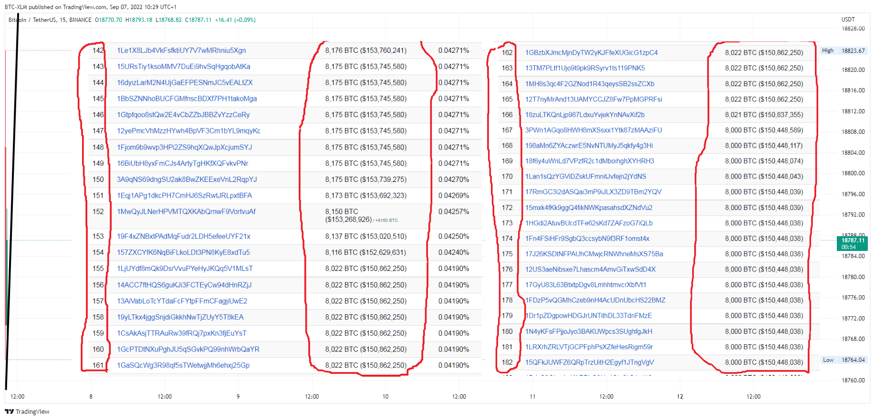Open address 1GBzbXJmcMjnDyTW2yKJFfeXUGicG1zpC4

[x=591, y=53]
